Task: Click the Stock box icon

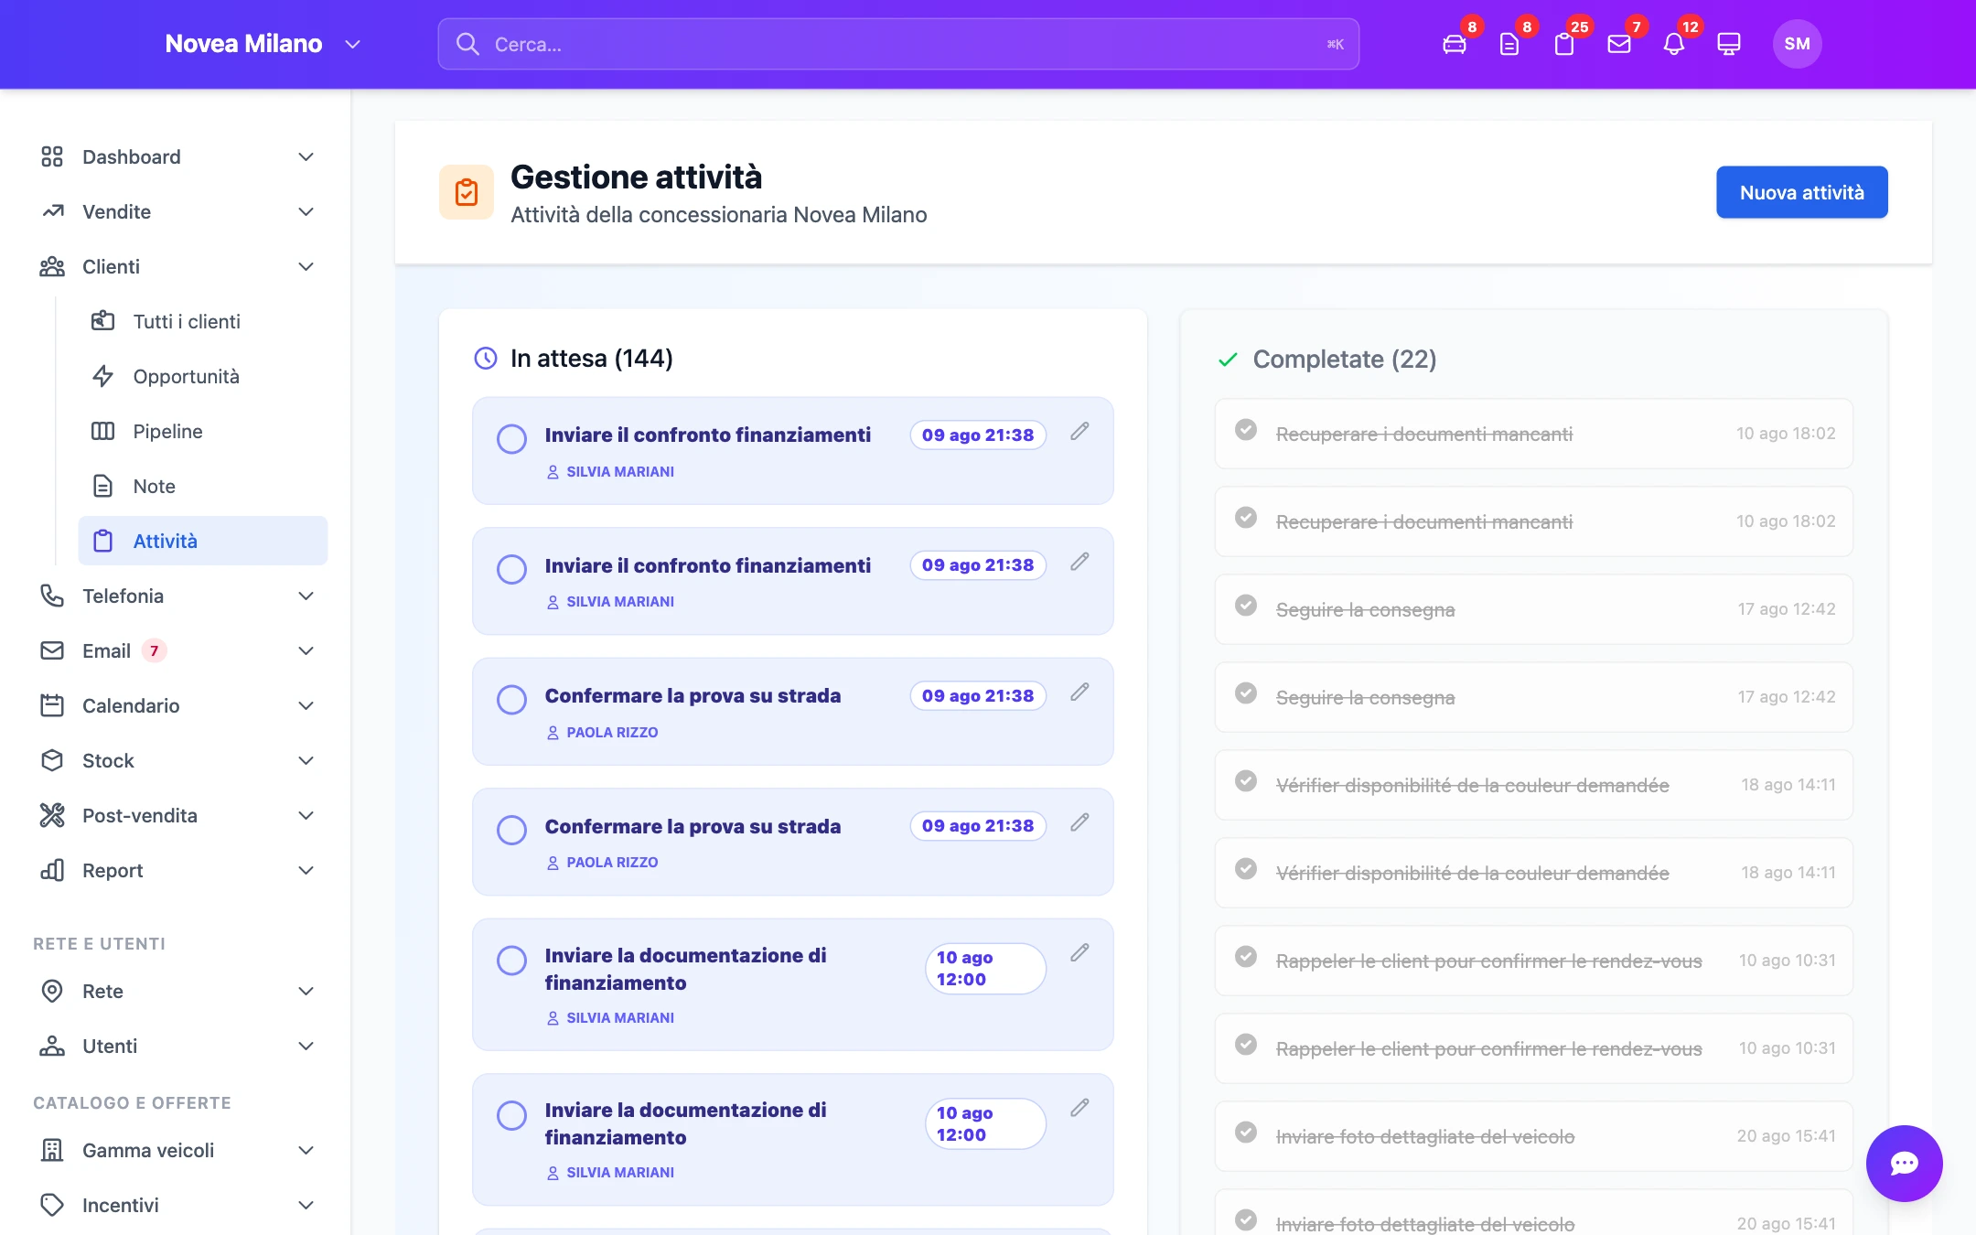Action: point(52,760)
